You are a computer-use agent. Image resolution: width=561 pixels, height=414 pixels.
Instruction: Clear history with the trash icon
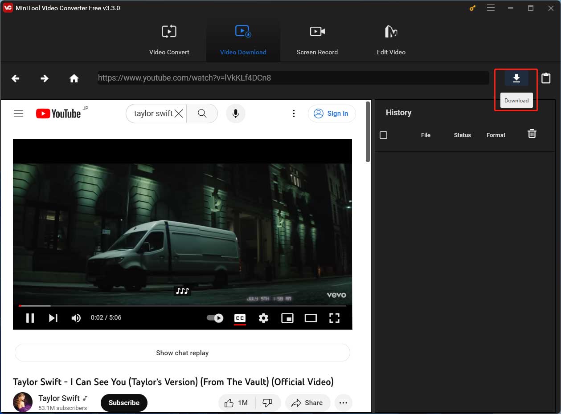tap(532, 134)
